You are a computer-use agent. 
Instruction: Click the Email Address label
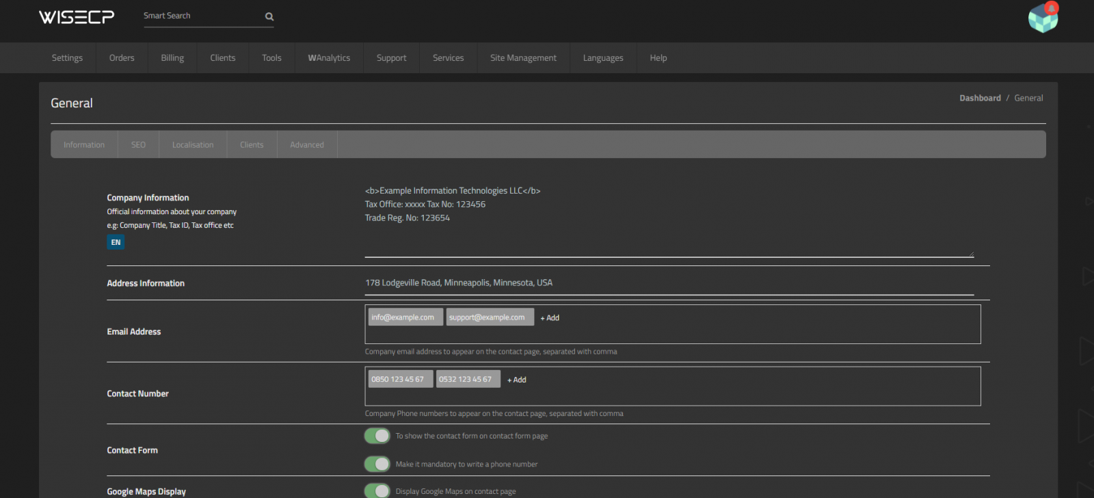[134, 332]
